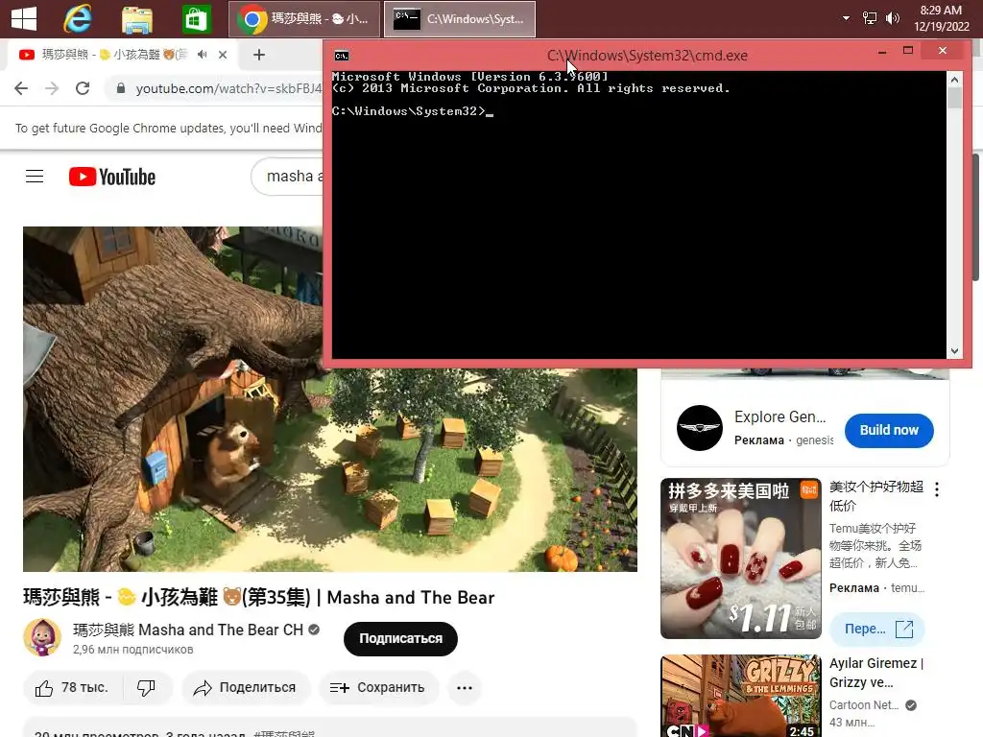Reload the YouTube page

click(83, 88)
